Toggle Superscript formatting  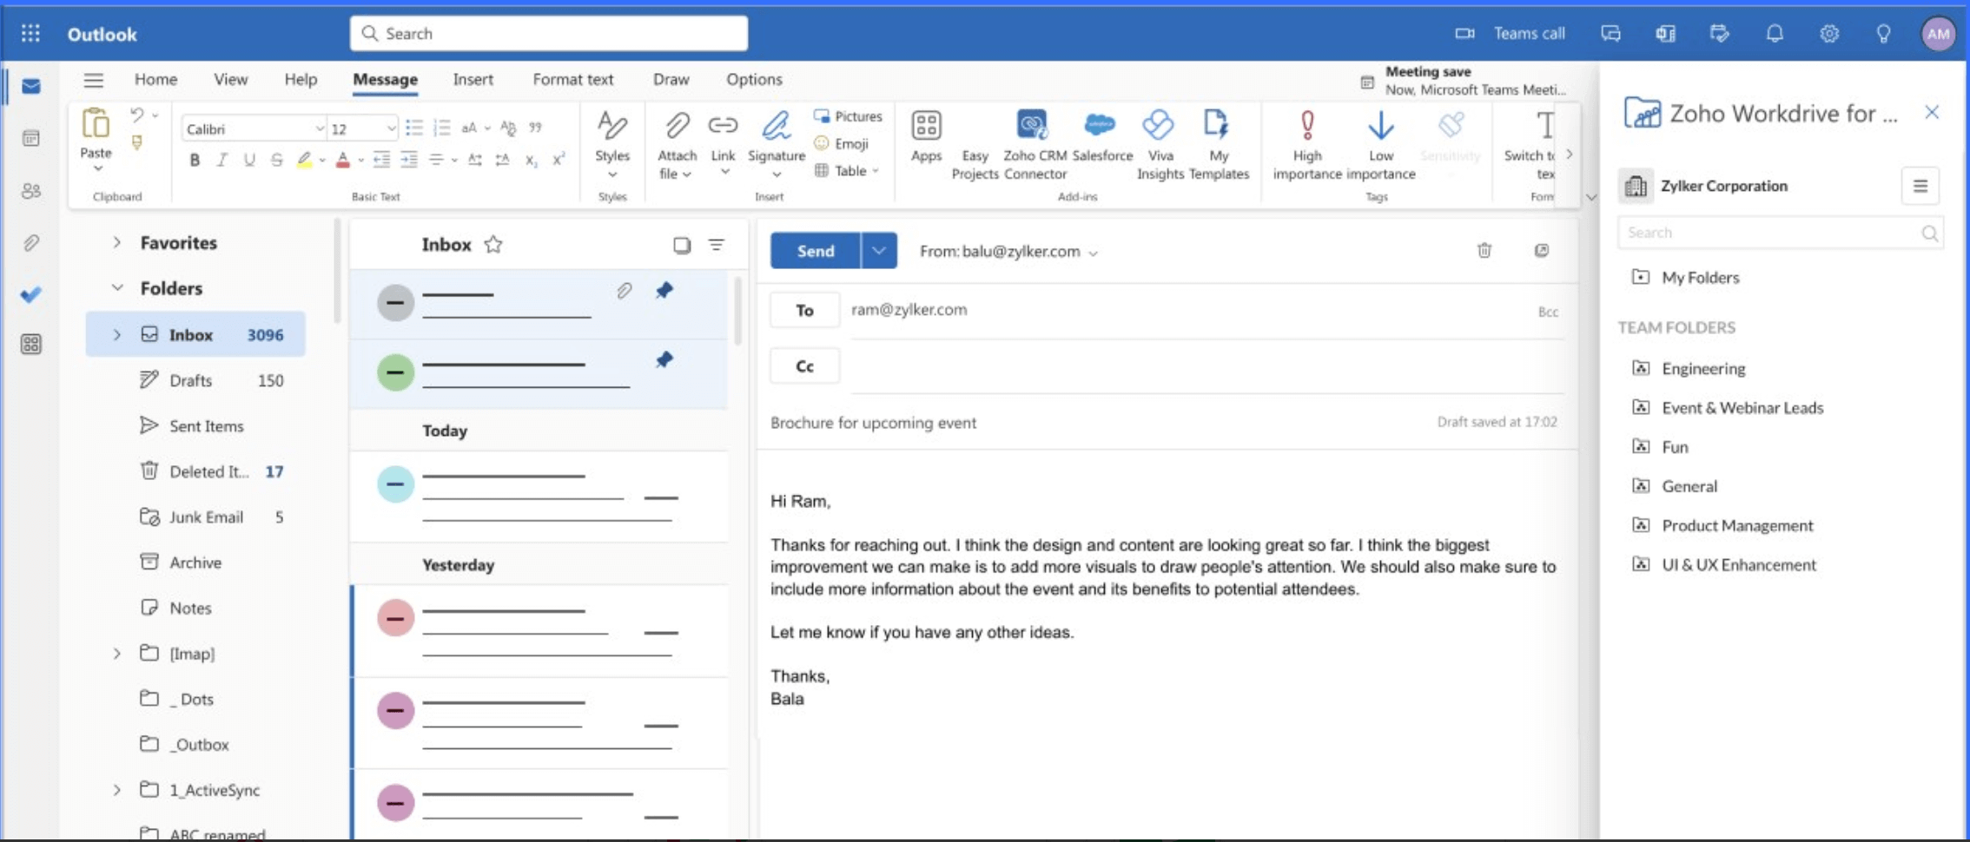[x=559, y=160]
